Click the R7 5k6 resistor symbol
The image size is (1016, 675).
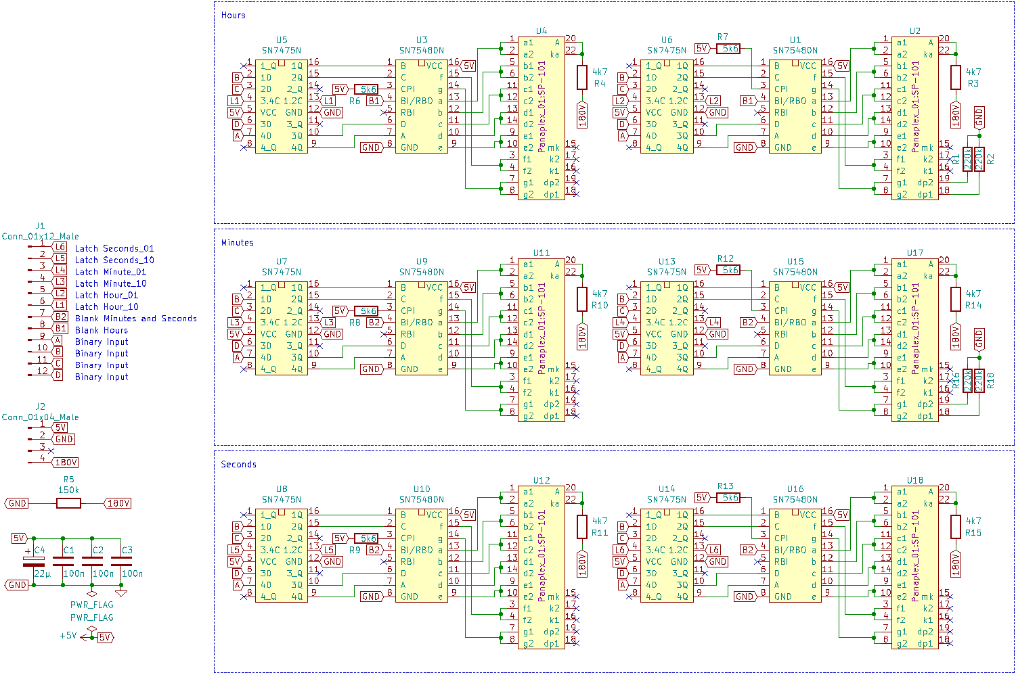[728, 49]
